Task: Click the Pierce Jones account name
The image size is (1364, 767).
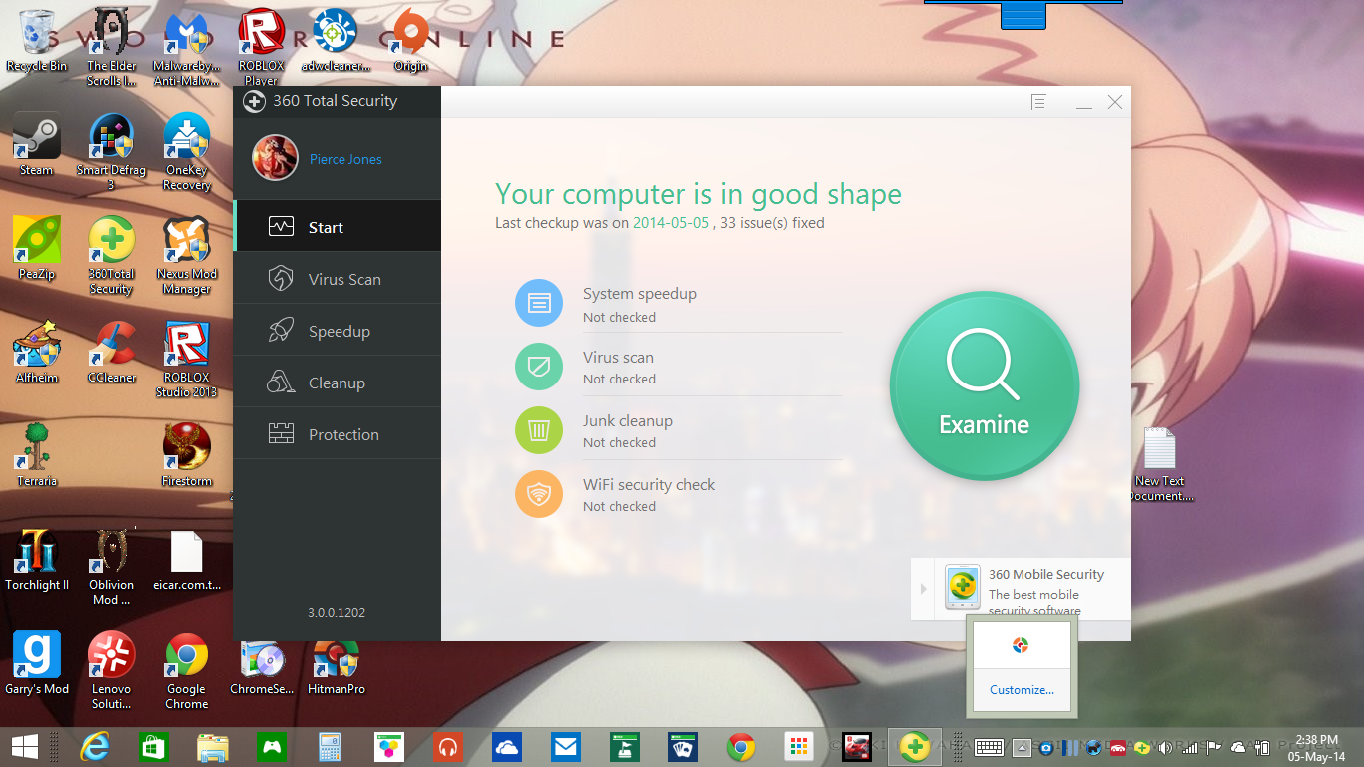Action: (345, 159)
